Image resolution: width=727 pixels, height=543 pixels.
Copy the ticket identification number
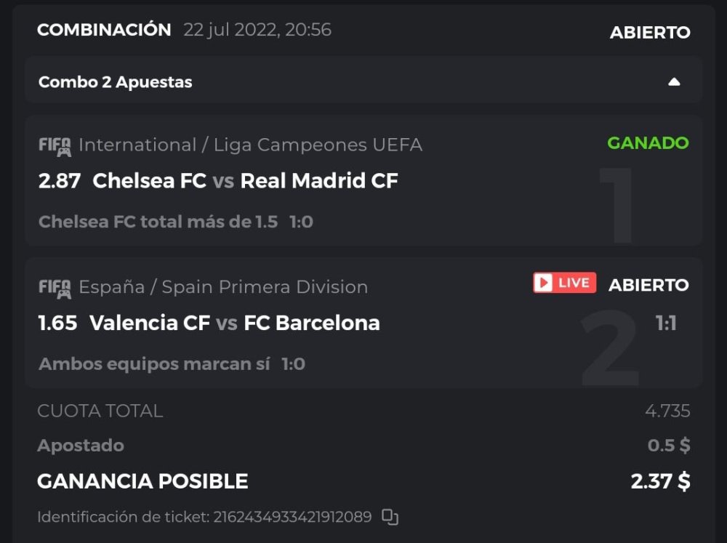point(390,517)
